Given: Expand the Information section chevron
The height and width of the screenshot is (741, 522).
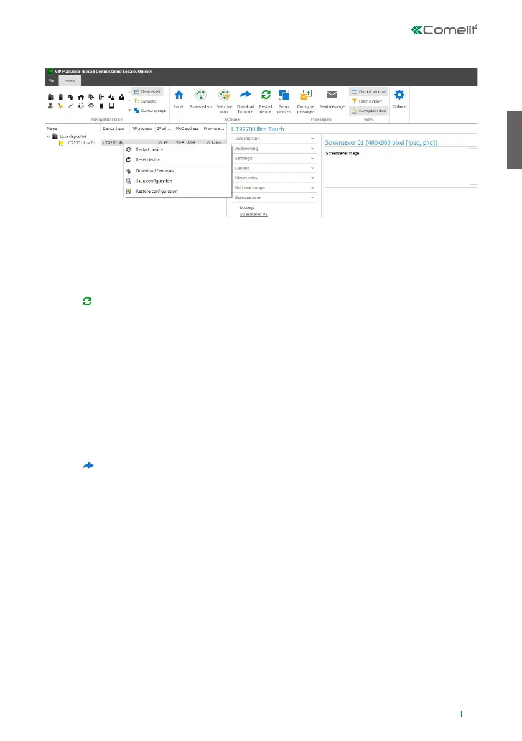Looking at the screenshot, I should point(312,139).
